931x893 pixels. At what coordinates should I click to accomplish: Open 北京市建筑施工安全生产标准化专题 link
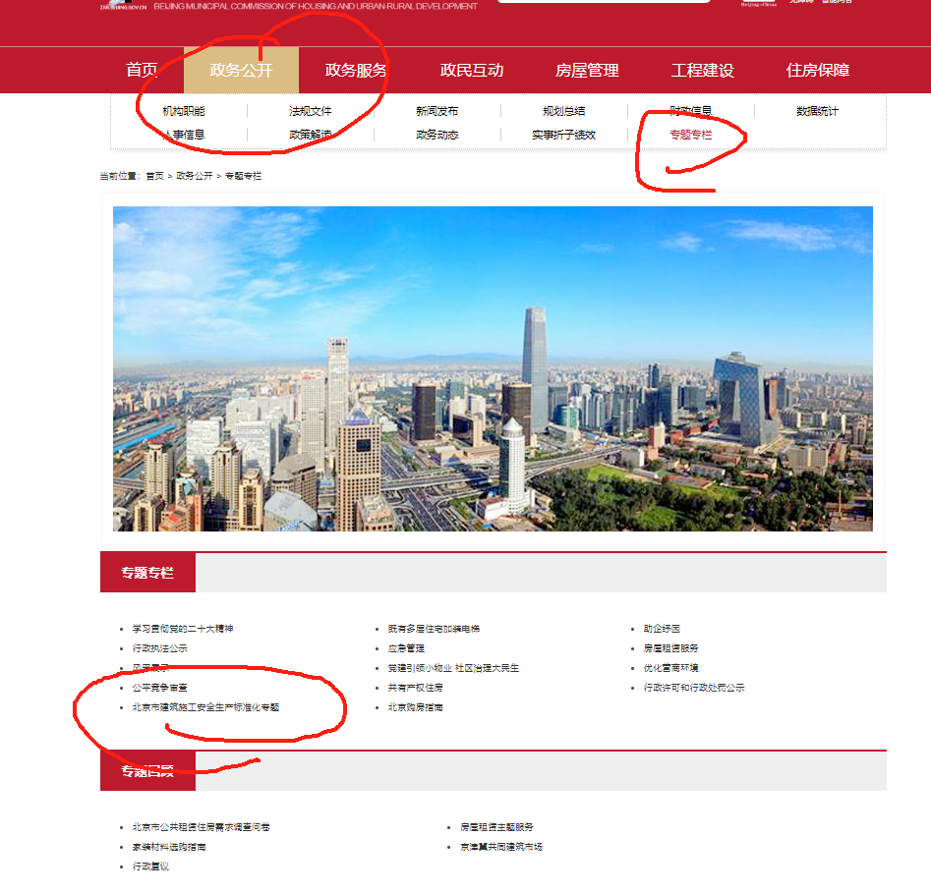click(205, 706)
